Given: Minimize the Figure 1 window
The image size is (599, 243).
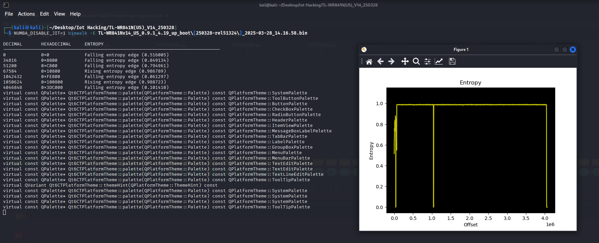Looking at the screenshot, I should (556, 50).
